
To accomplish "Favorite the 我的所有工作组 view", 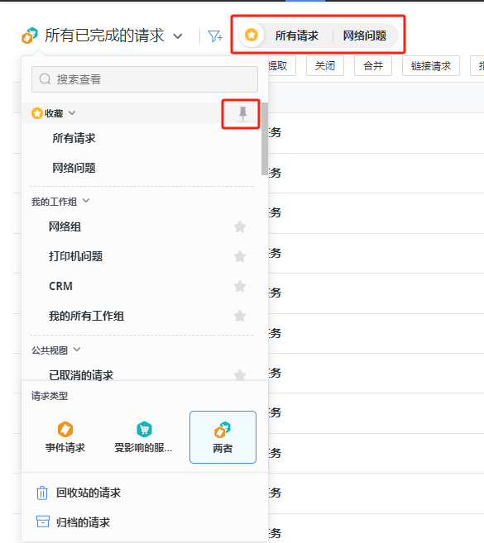I will (x=240, y=316).
